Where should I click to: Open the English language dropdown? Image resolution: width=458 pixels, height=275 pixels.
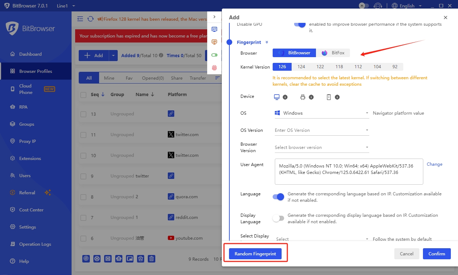407,6
